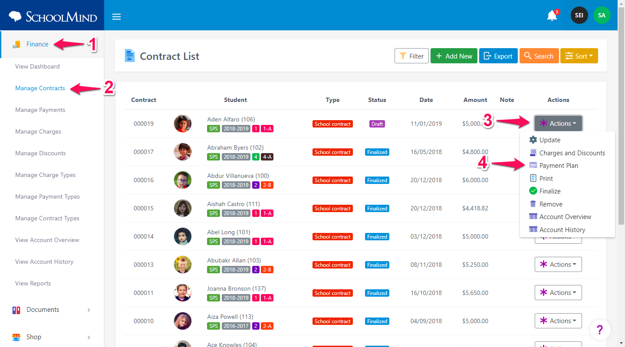The image size is (625, 347).
Task: Go to Manage Contracts
Action: [x=40, y=88]
